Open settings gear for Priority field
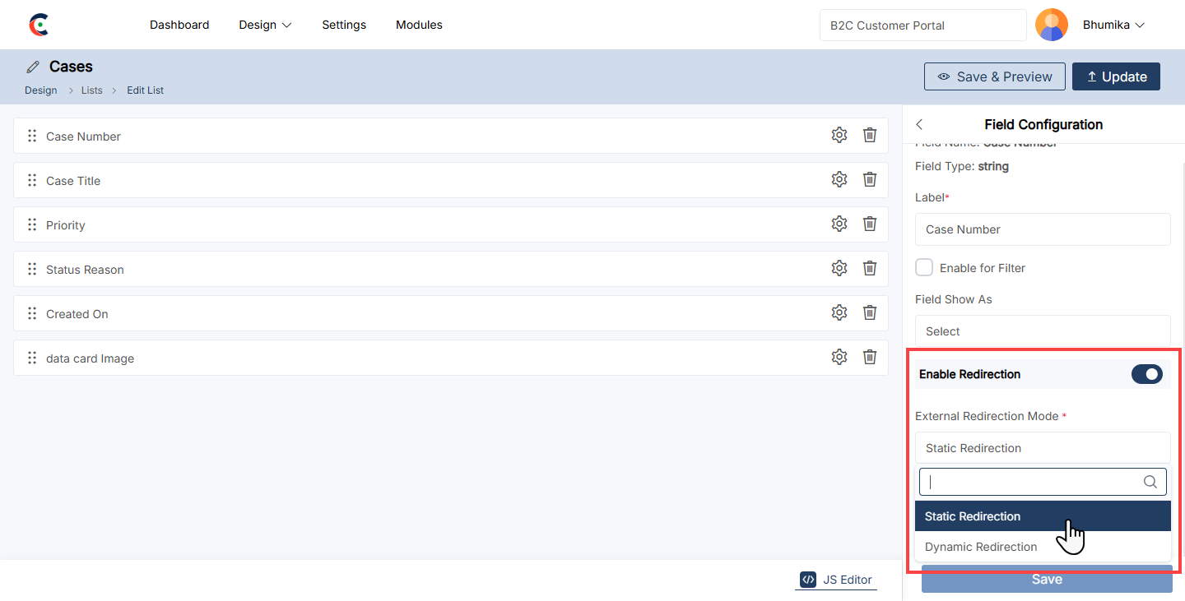 pyautogui.click(x=839, y=224)
